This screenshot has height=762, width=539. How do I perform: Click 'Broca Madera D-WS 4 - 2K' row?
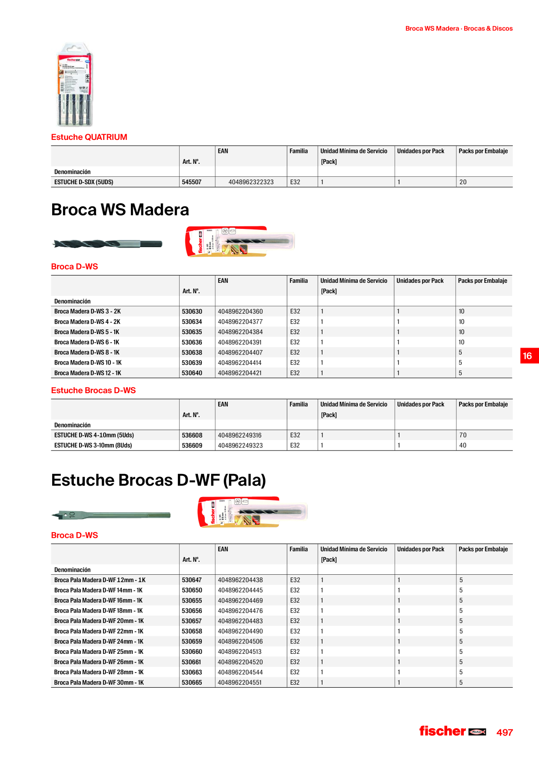[281, 322]
